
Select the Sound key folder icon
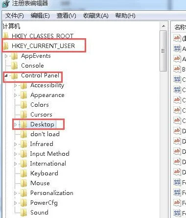click(23, 213)
